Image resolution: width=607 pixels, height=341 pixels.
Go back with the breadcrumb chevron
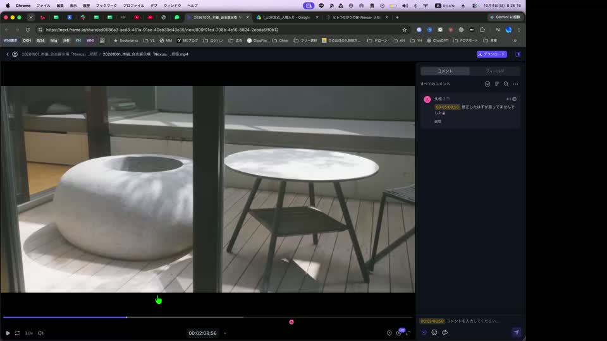8,54
